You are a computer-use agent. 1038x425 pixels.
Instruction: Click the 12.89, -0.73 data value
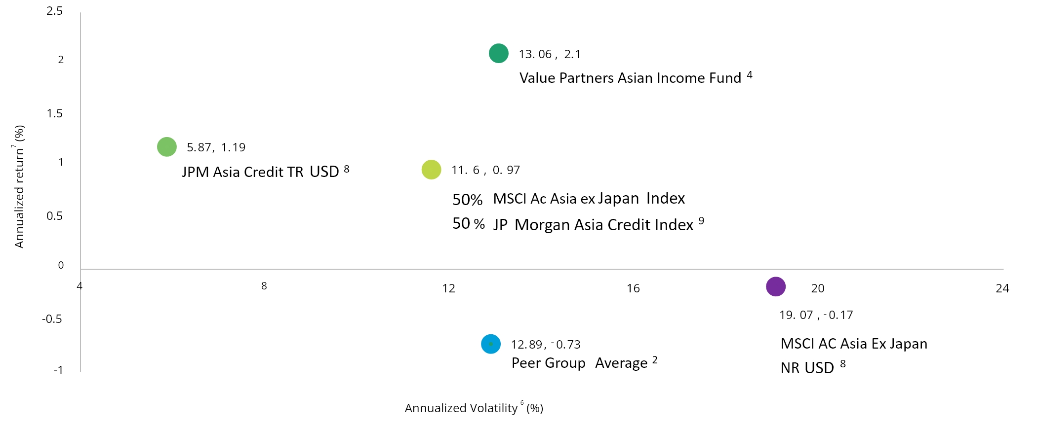(x=545, y=345)
